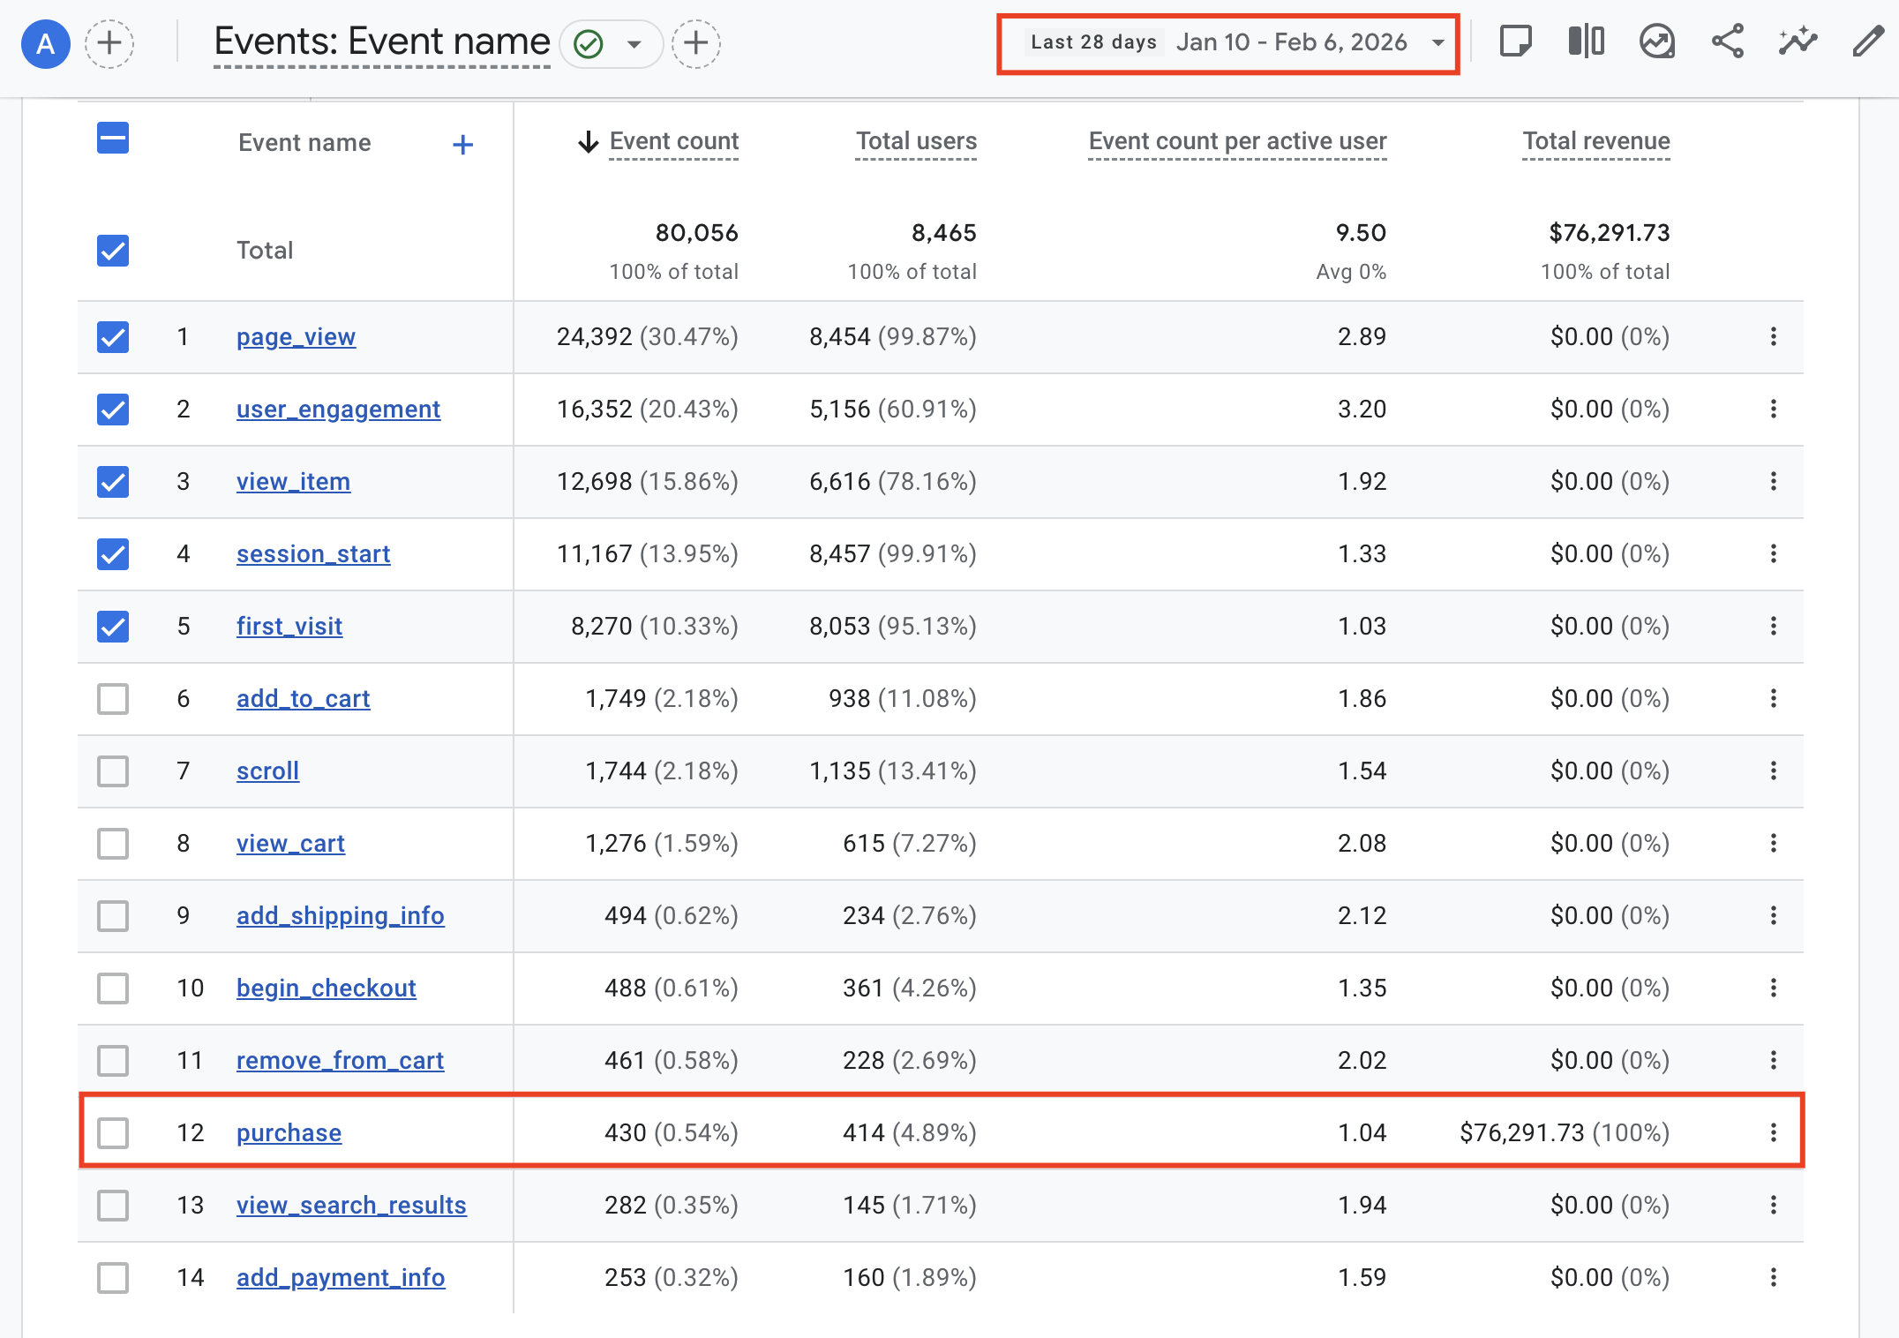
Task: Add comparison with dashed plus icon
Action: coord(109,43)
